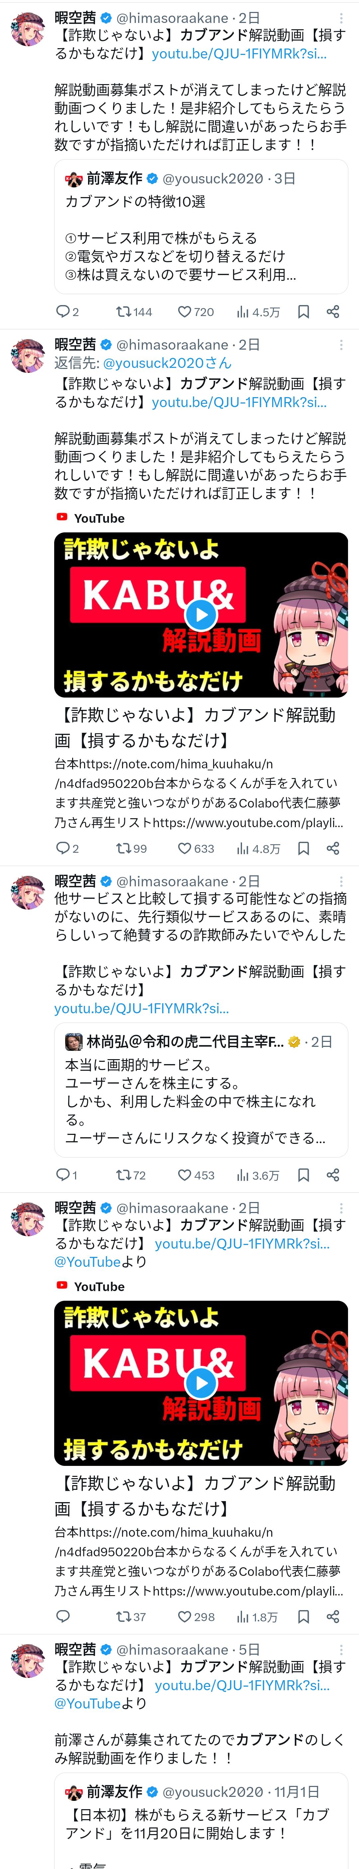Open more options menu on first post
Image resolution: width=359 pixels, height=1869 pixels.
(342, 17)
